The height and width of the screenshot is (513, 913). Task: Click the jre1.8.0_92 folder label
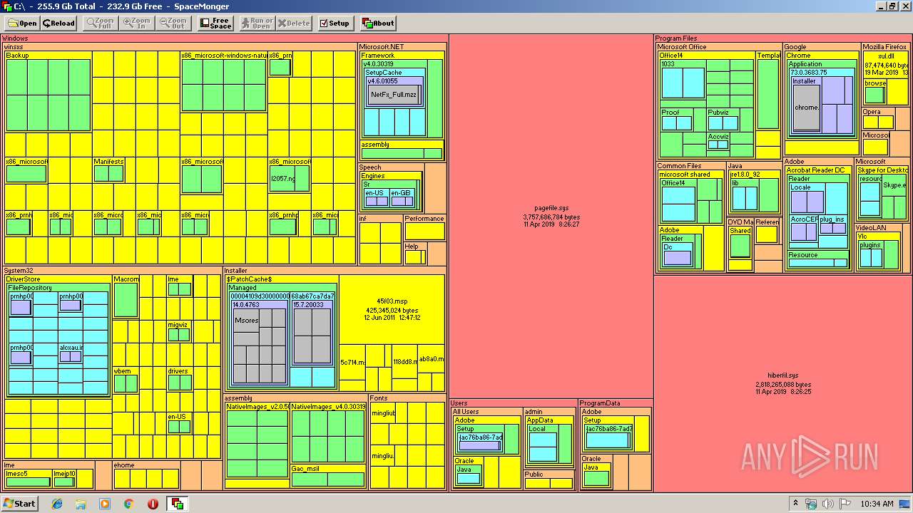coord(745,175)
